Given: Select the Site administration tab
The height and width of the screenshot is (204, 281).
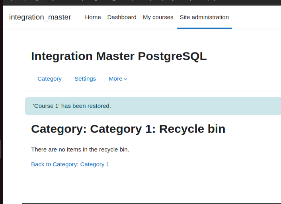Looking at the screenshot, I should (x=204, y=17).
